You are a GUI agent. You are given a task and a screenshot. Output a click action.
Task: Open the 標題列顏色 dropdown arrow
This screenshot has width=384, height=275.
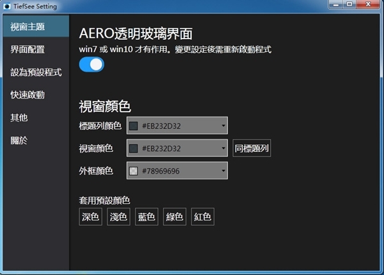tap(223, 126)
